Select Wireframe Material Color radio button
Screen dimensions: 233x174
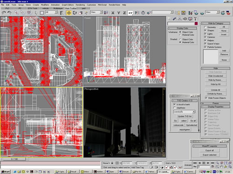tap(180, 35)
